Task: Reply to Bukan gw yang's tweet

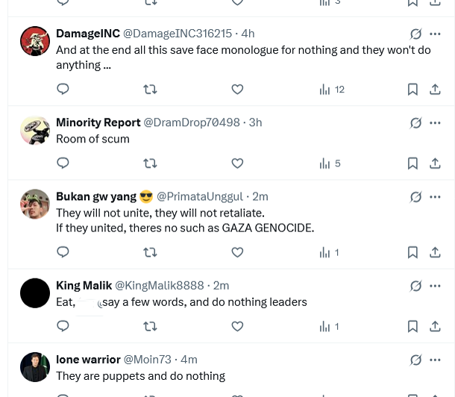Action: [x=63, y=252]
